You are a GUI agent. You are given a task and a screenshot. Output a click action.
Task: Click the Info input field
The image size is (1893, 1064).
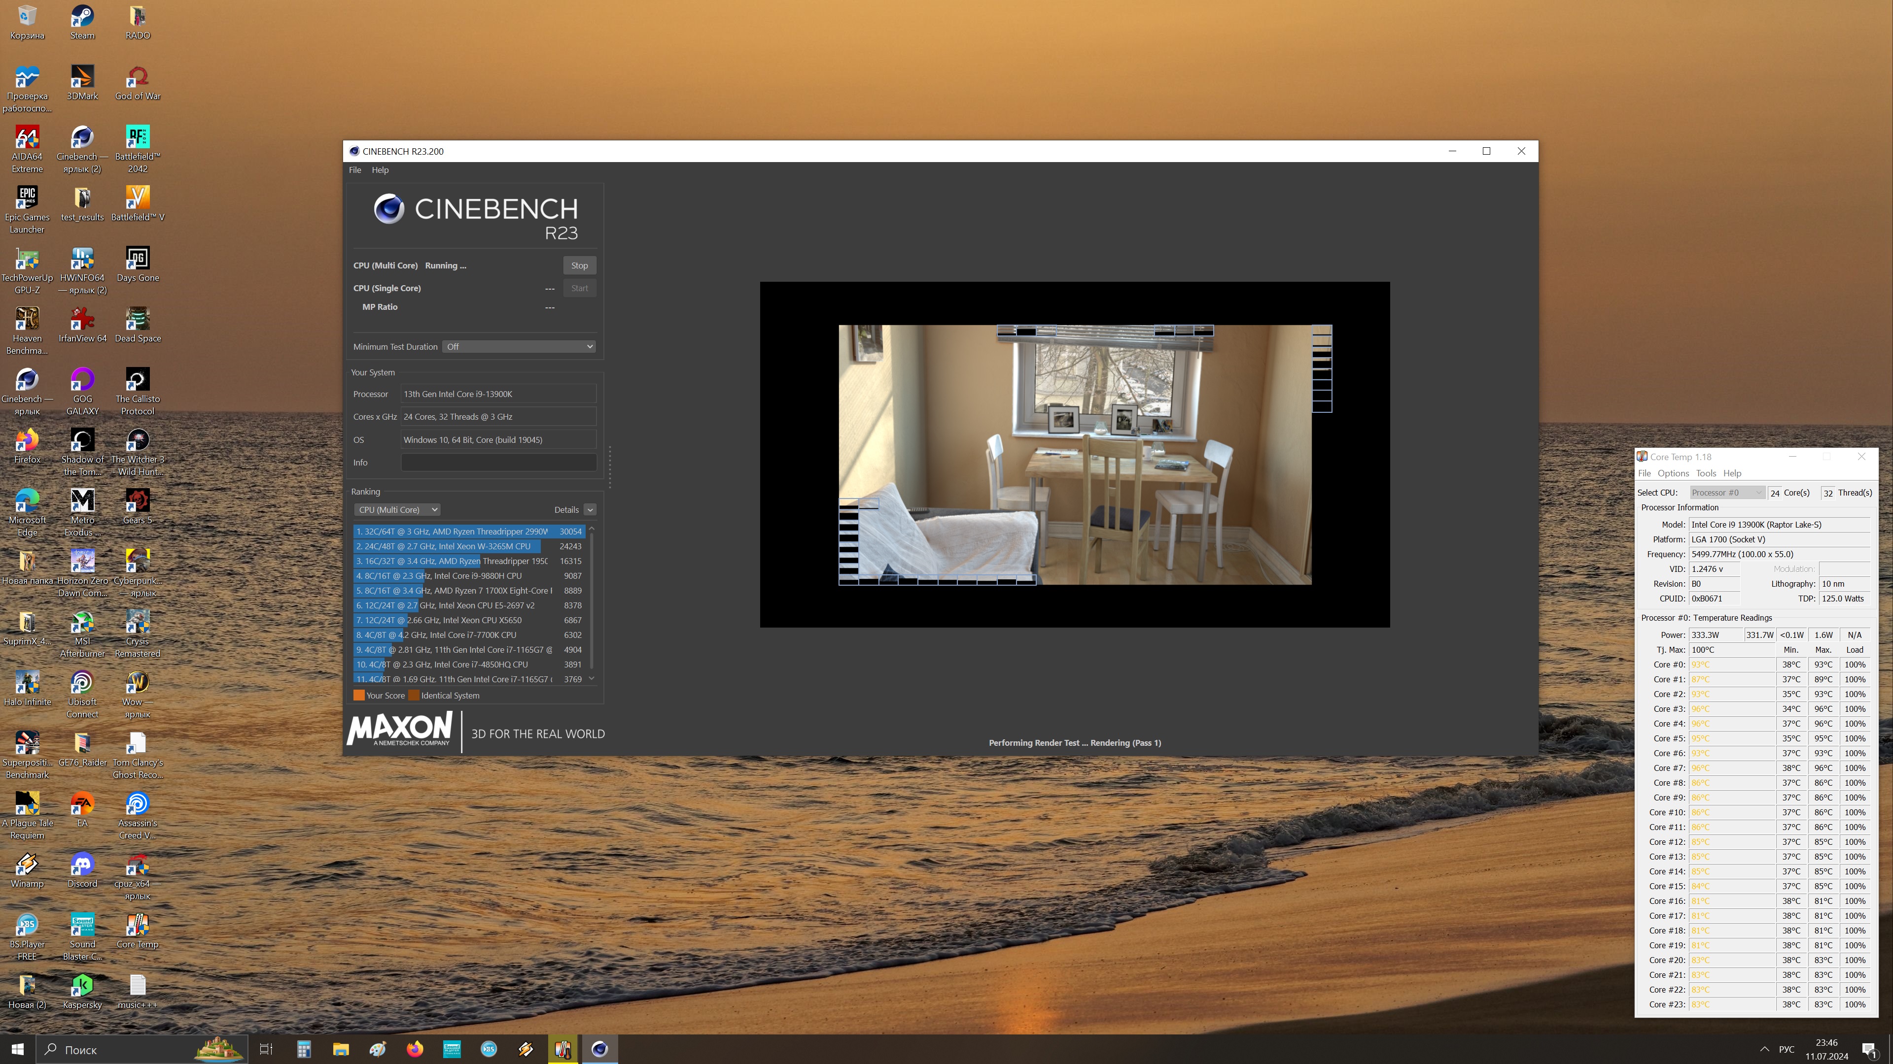coord(498,463)
